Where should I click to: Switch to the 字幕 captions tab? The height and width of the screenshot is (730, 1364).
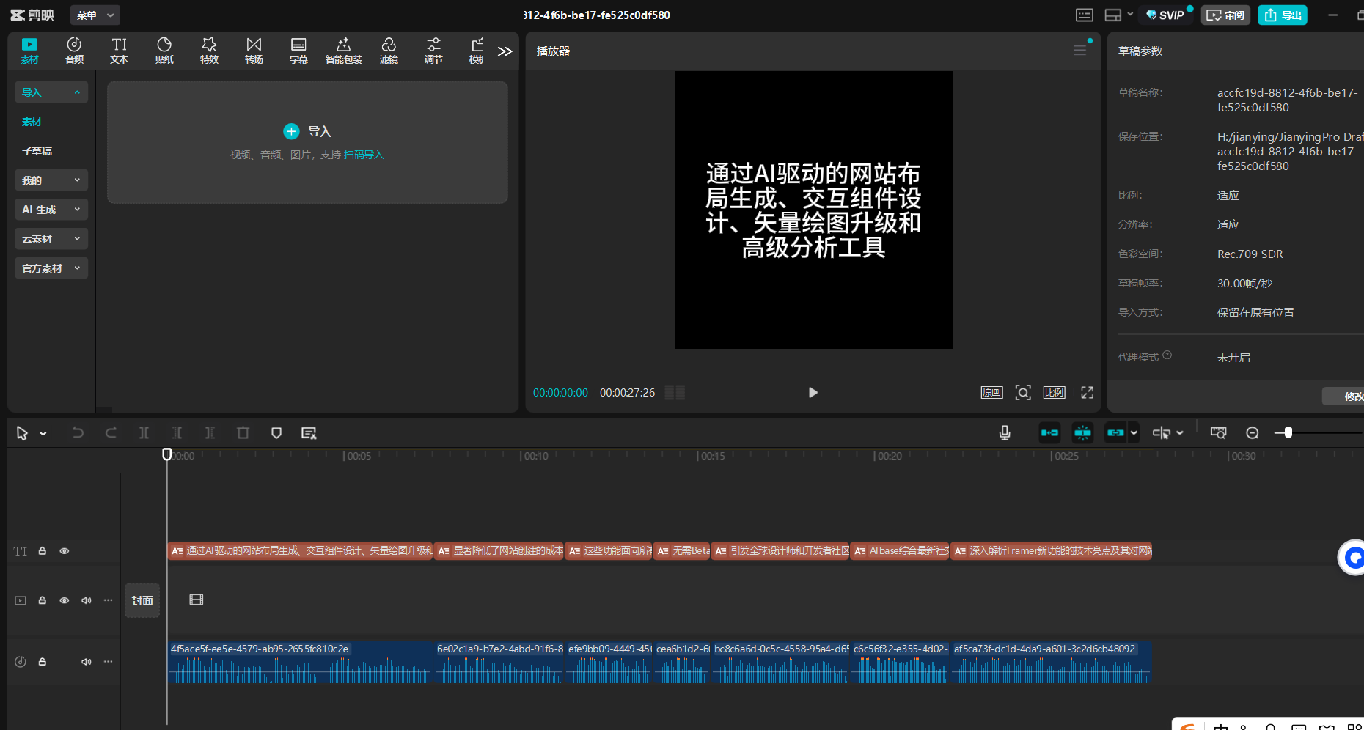(298, 51)
